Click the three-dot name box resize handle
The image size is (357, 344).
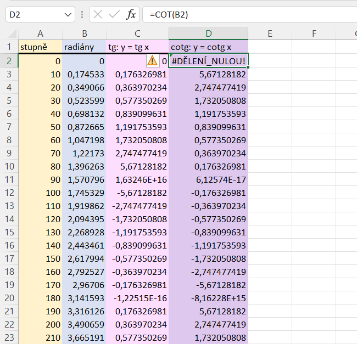point(82,15)
